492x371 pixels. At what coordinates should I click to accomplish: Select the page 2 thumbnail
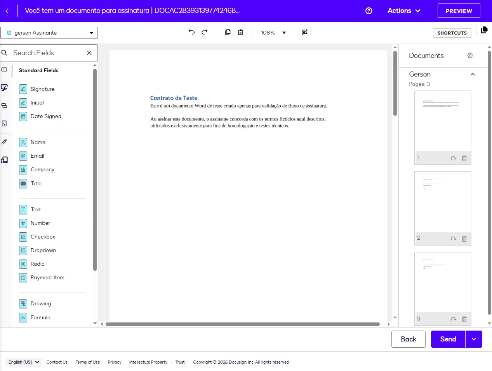point(442,202)
